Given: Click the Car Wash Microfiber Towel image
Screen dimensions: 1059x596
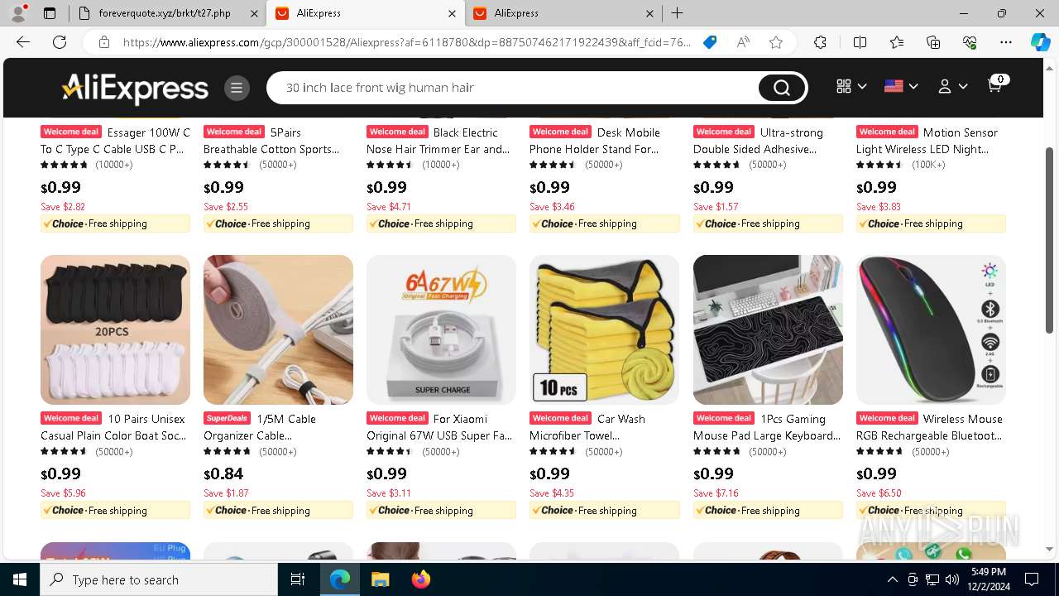Looking at the screenshot, I should (x=604, y=329).
